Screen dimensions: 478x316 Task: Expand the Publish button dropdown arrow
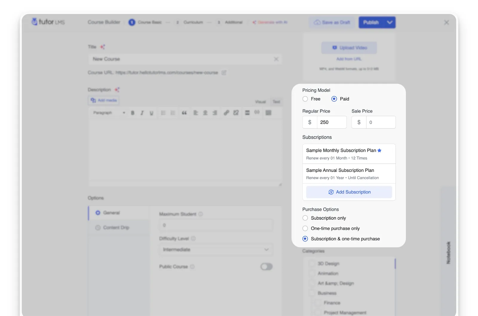[389, 22]
